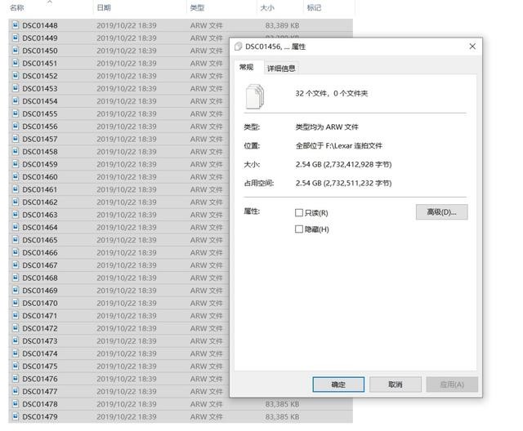Click the 确定 button
Viewport: 523px width, 431px height.
tap(338, 384)
